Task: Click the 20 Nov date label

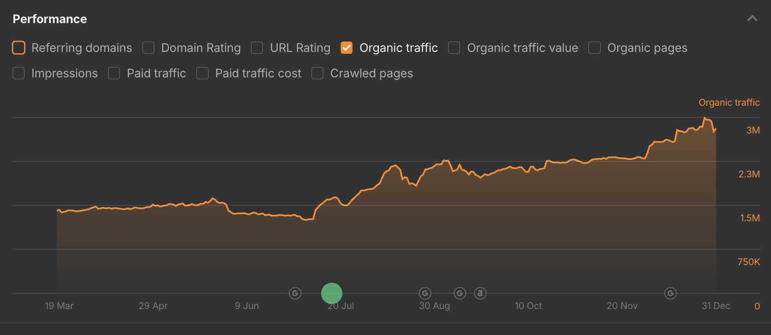Action: (x=622, y=306)
